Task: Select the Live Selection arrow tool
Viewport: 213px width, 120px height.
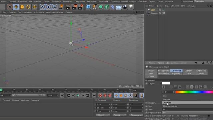Action: point(10,7)
